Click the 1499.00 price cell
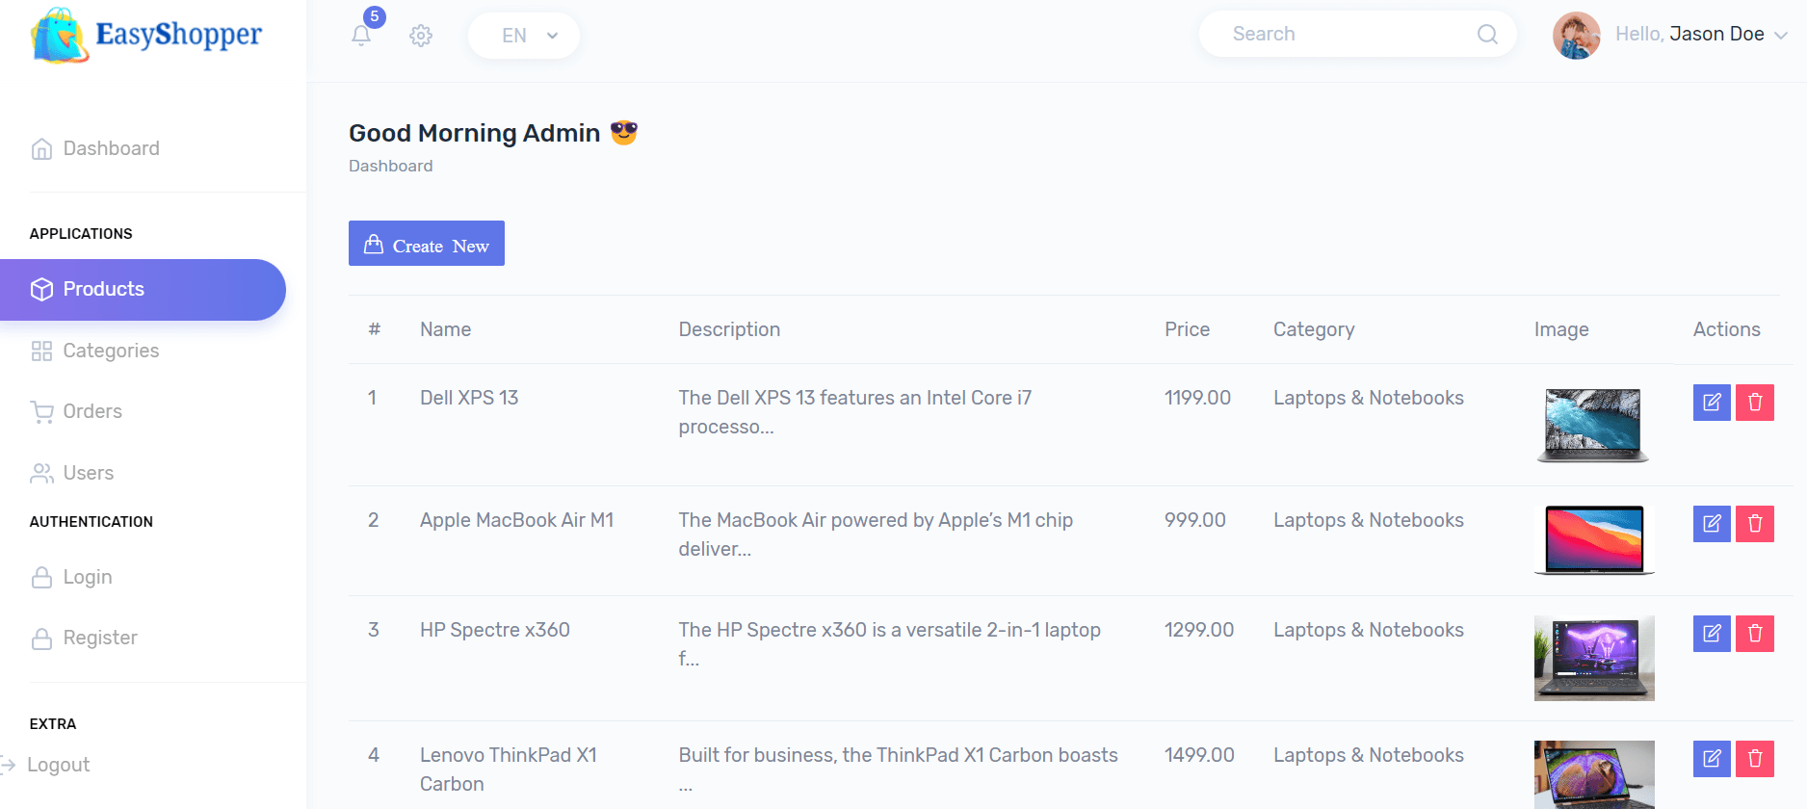The width and height of the screenshot is (1807, 809). pyautogui.click(x=1199, y=755)
